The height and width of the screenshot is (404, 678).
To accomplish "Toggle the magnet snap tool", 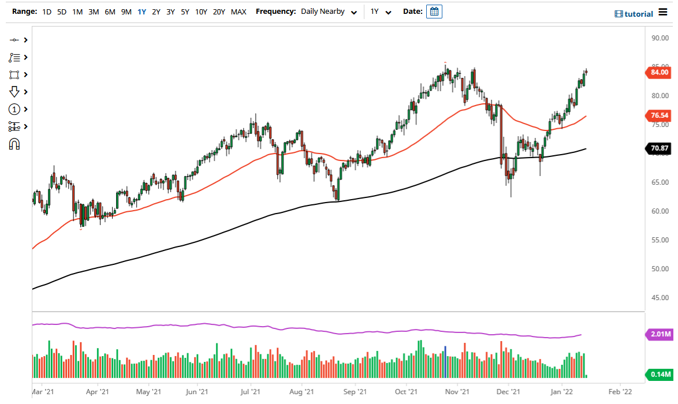I will point(16,144).
